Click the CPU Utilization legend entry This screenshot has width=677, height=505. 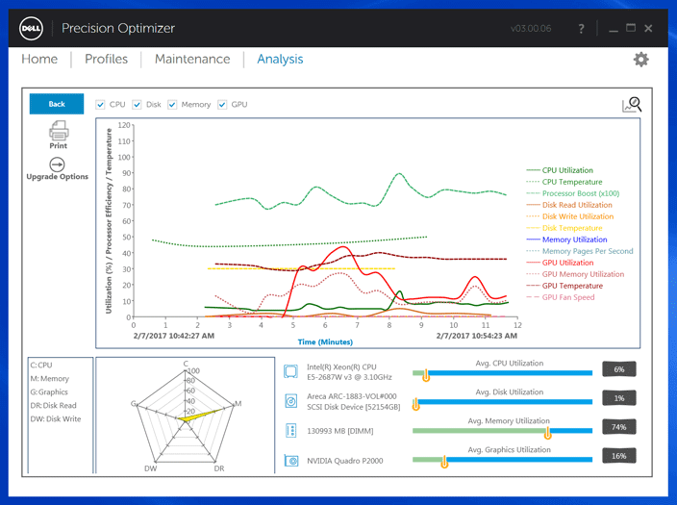pos(560,170)
